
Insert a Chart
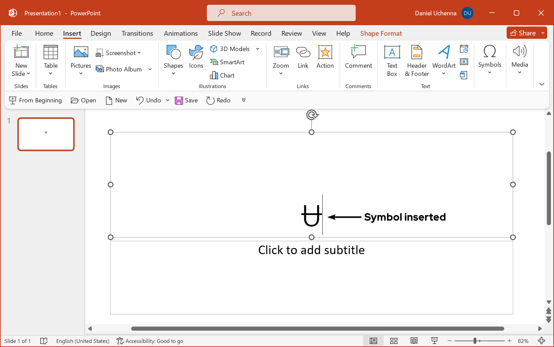point(222,75)
